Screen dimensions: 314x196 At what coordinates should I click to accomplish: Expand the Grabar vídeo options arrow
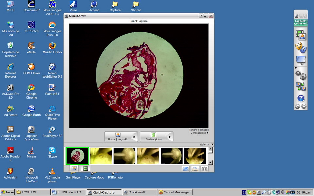tap(170, 137)
